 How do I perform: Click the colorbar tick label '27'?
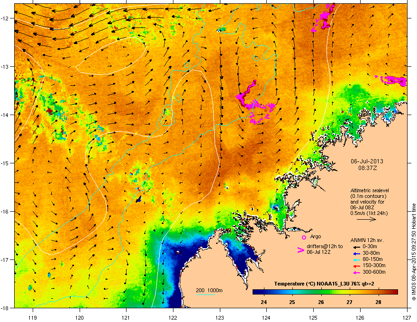pos(349,302)
